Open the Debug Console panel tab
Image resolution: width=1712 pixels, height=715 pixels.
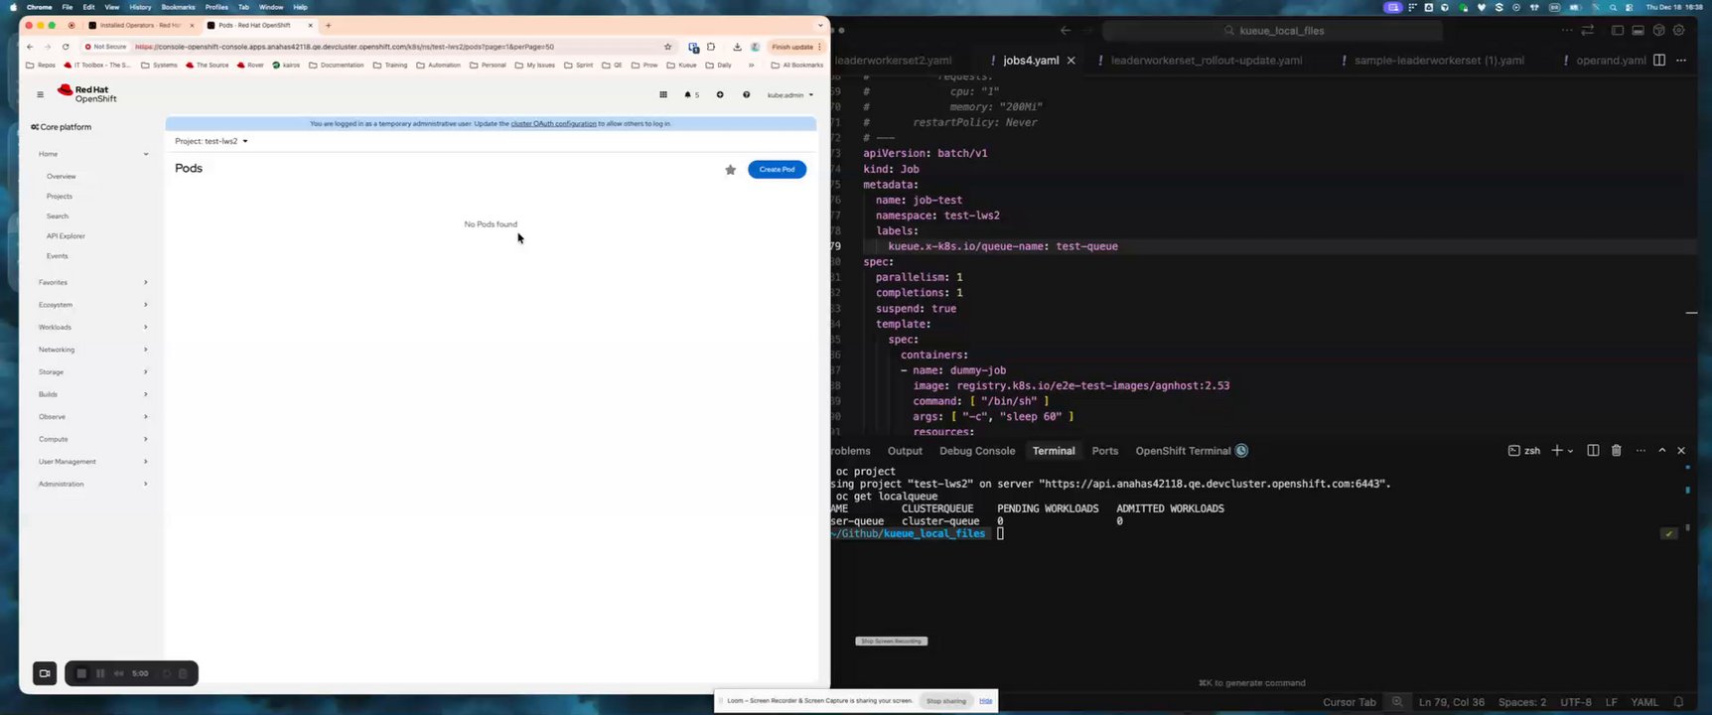(977, 451)
